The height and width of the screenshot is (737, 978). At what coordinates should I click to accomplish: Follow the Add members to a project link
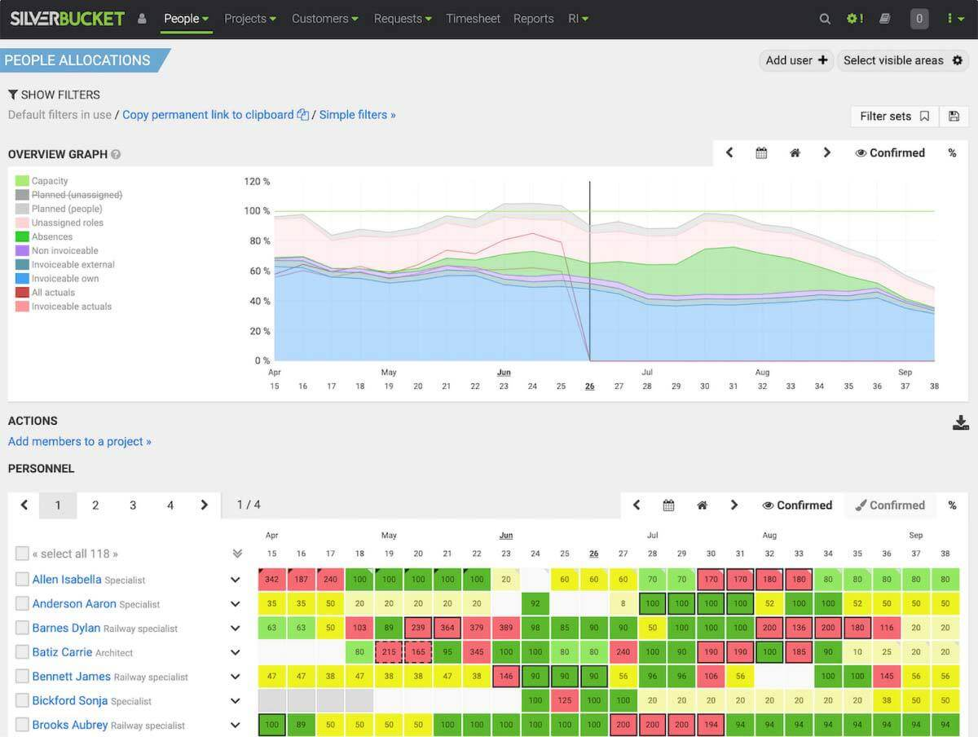click(x=80, y=442)
